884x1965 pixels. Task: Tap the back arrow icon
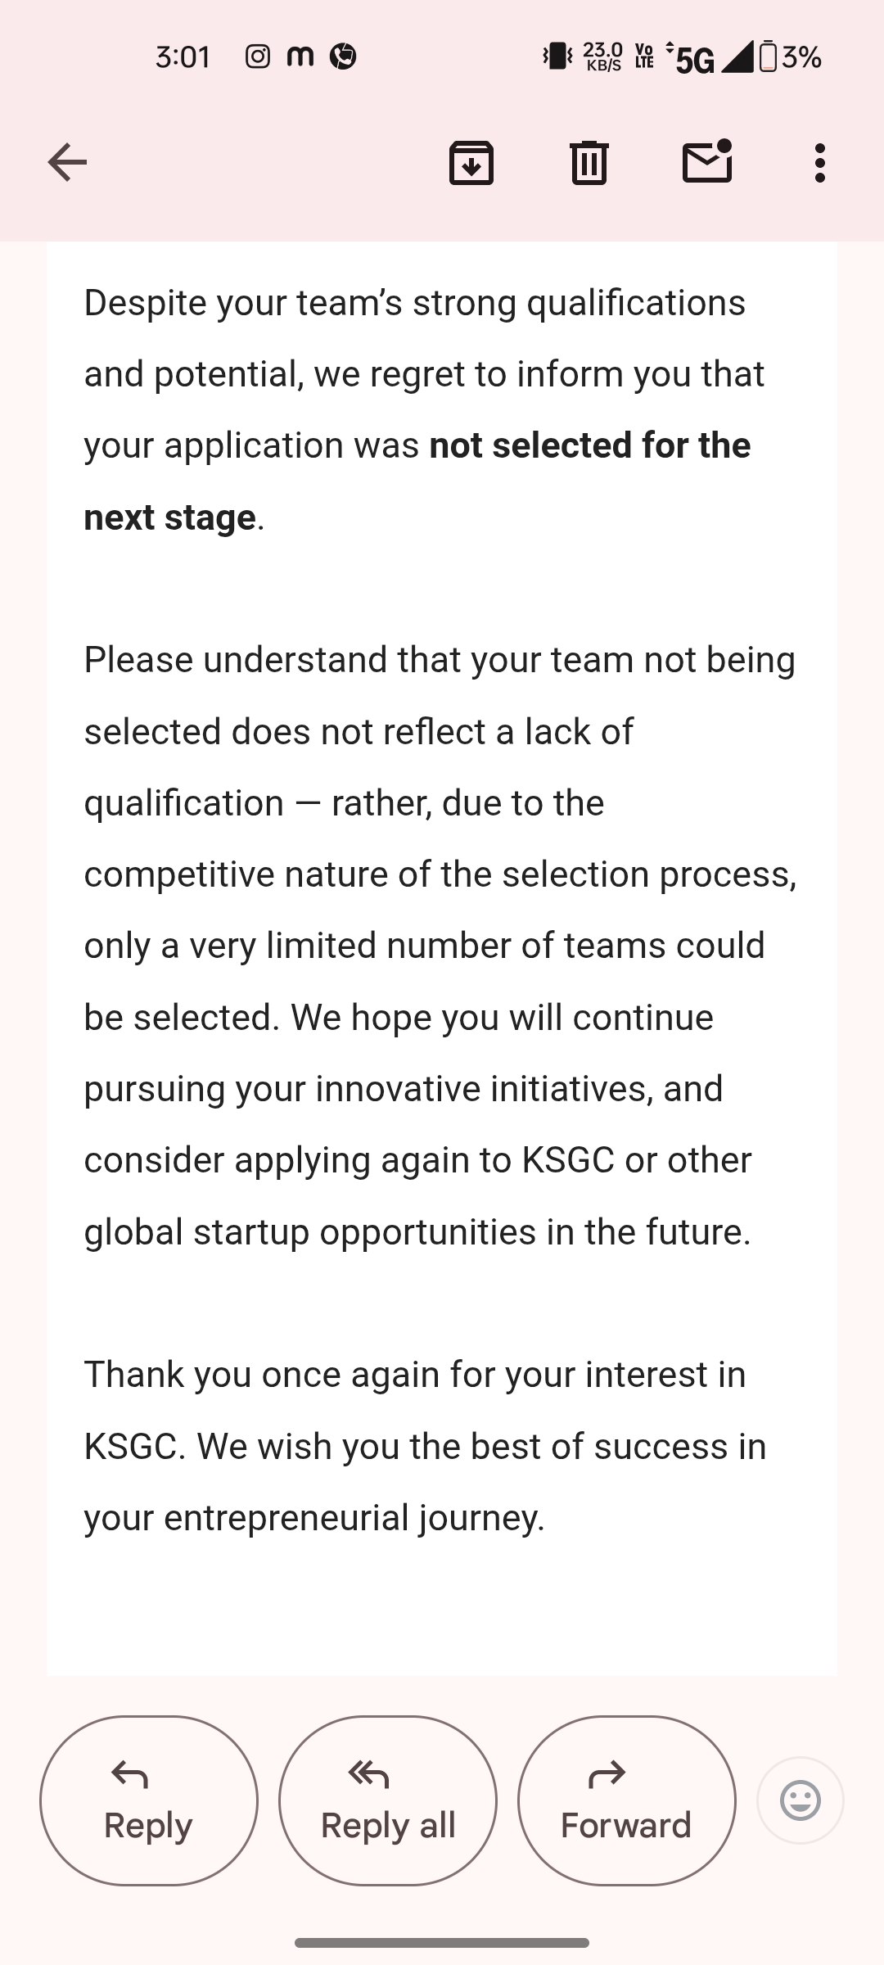point(67,162)
